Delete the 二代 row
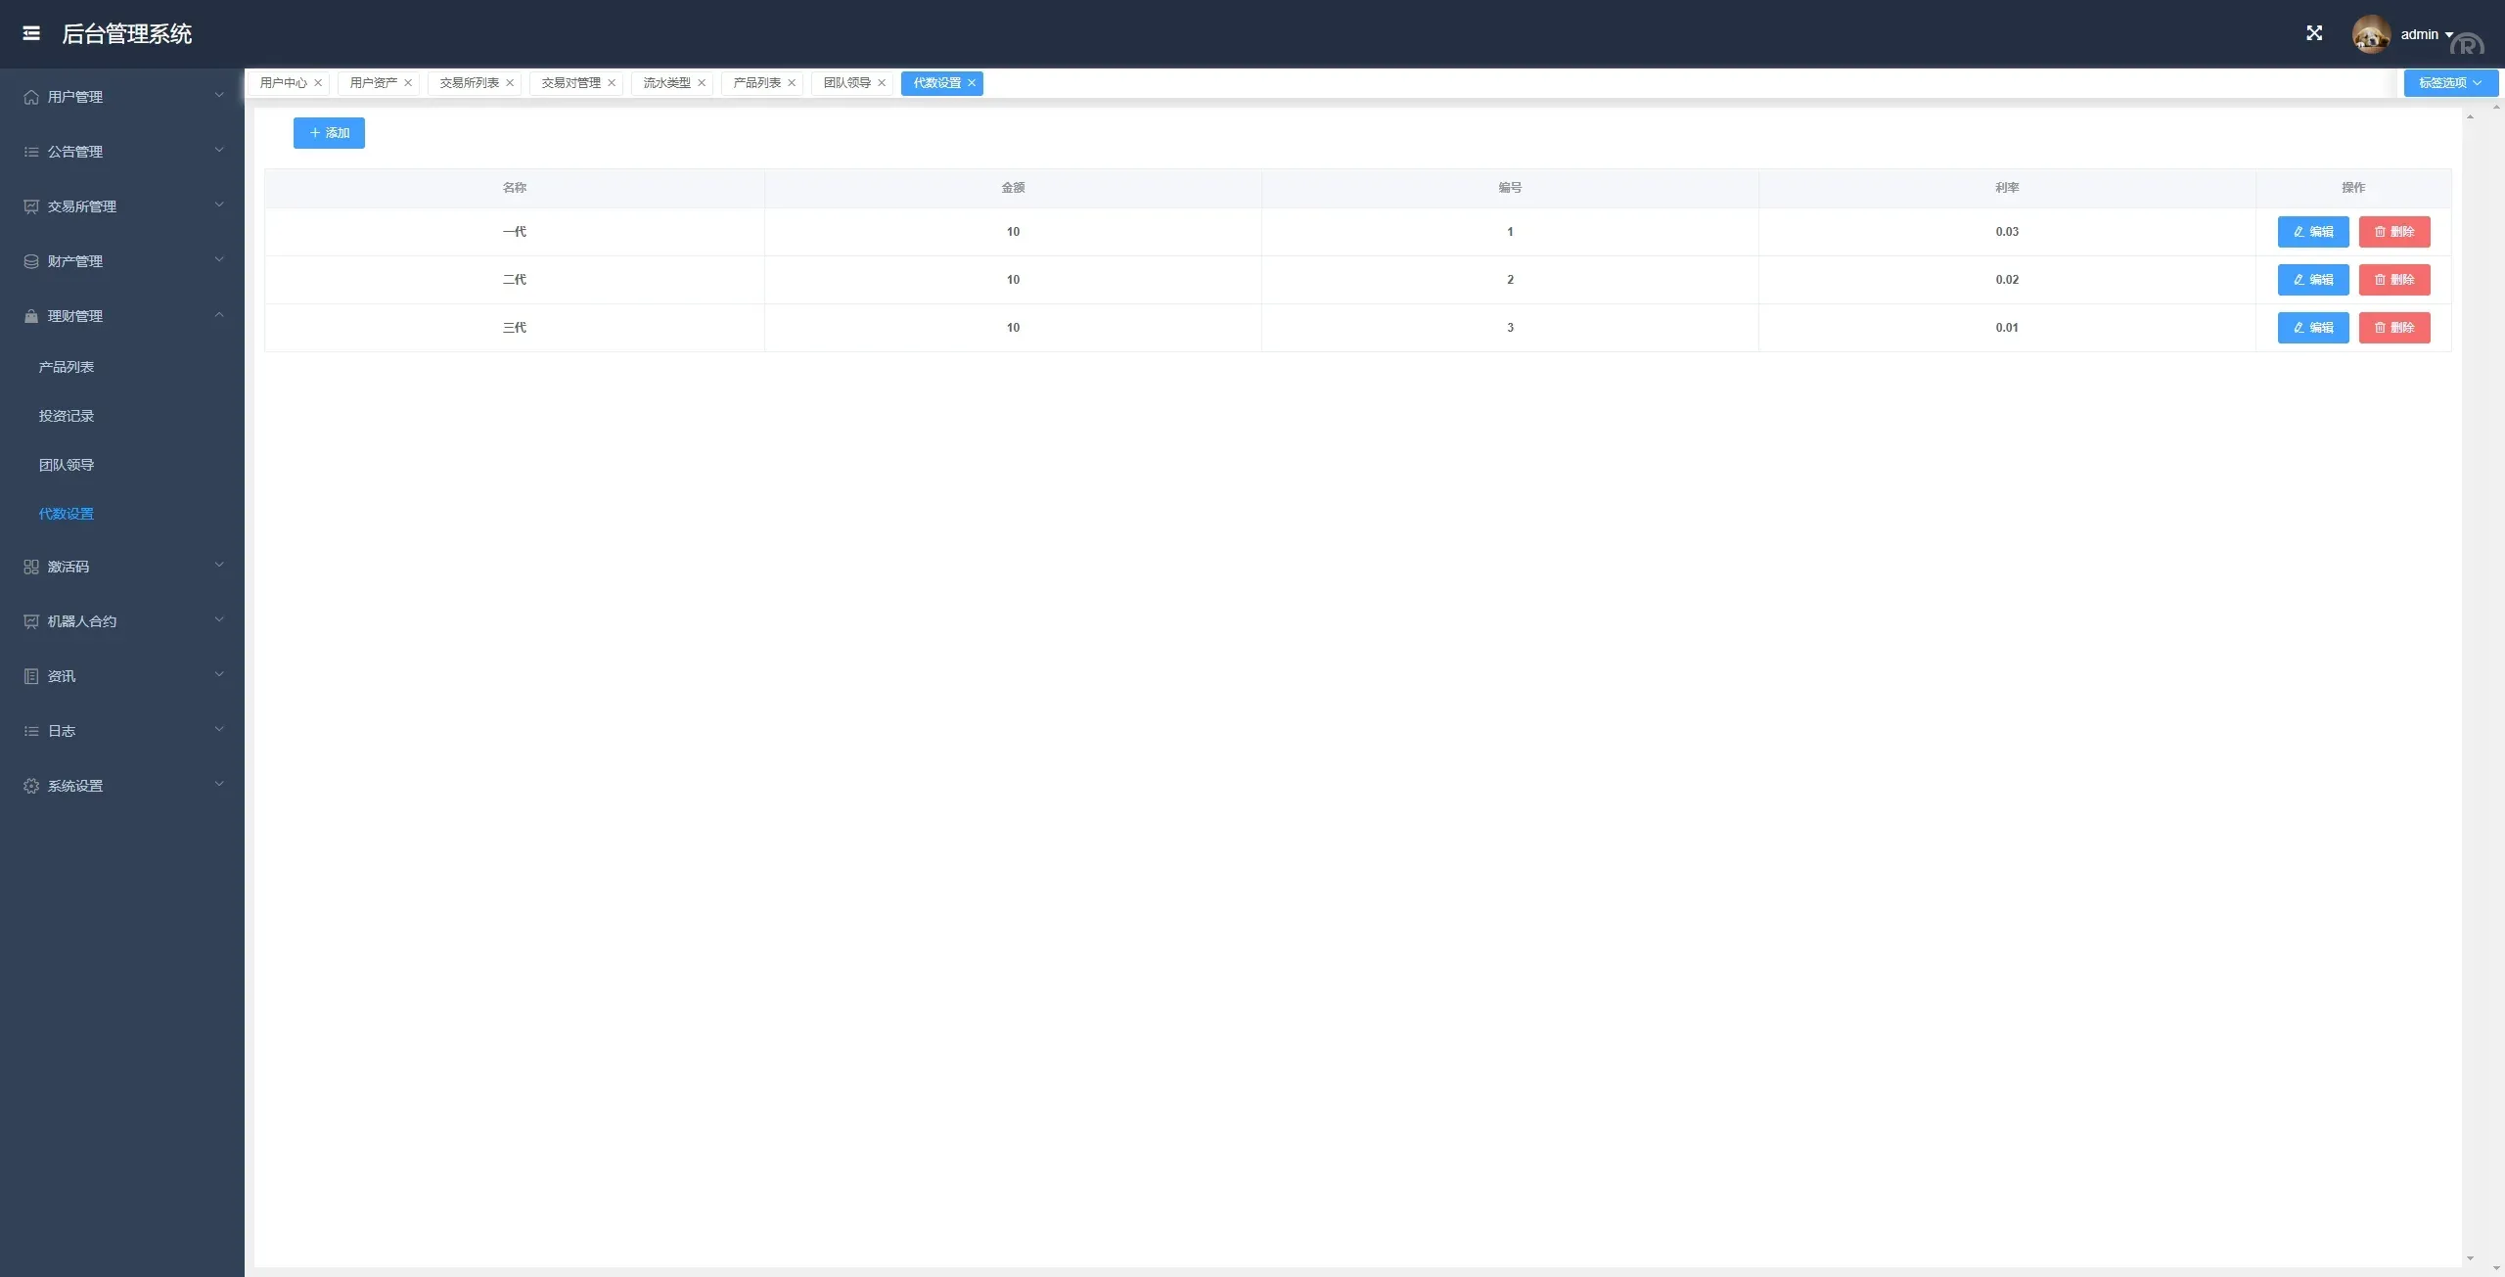Image resolution: width=2505 pixels, height=1277 pixels. click(2393, 280)
